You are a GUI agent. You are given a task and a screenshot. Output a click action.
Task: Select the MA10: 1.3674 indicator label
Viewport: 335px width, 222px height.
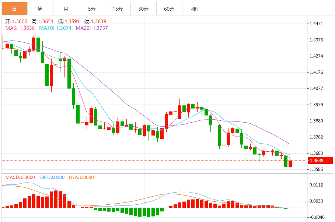tap(55, 28)
